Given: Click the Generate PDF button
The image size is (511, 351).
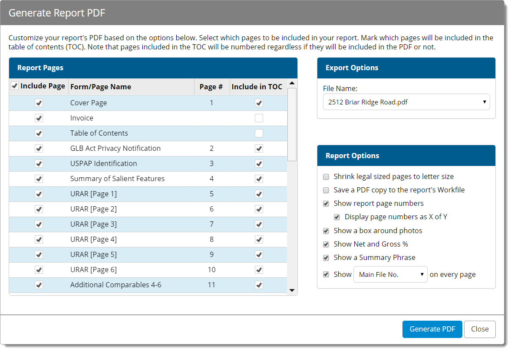Looking at the screenshot, I should pyautogui.click(x=432, y=329).
